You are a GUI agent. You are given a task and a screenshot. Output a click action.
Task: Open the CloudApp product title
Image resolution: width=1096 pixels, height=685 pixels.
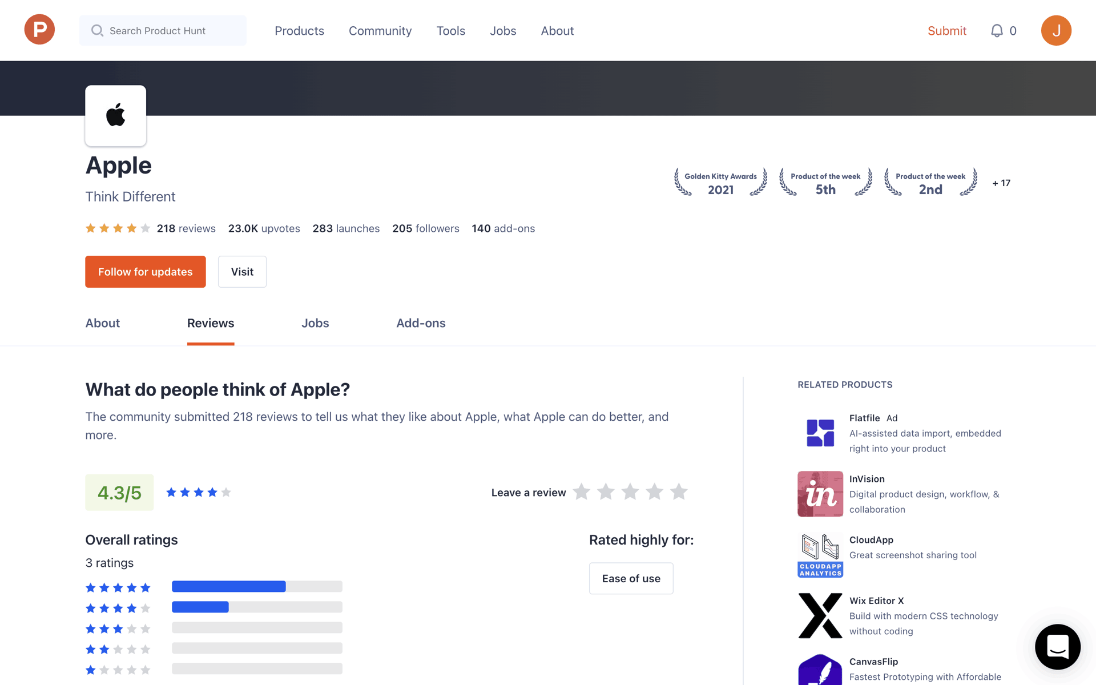coord(871,540)
